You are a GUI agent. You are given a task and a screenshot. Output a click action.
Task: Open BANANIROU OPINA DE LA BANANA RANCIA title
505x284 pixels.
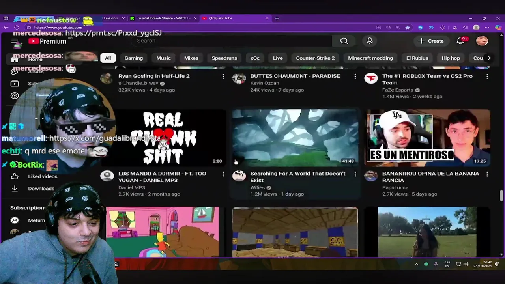click(430, 177)
